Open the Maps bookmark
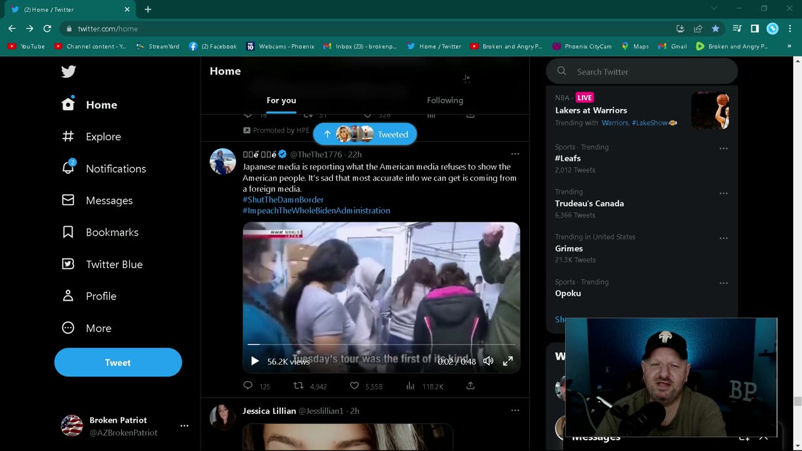 click(635, 46)
